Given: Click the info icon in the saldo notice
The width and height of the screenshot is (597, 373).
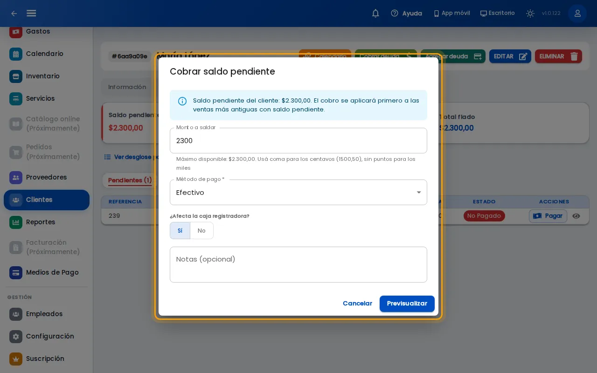Looking at the screenshot, I should click(182, 101).
